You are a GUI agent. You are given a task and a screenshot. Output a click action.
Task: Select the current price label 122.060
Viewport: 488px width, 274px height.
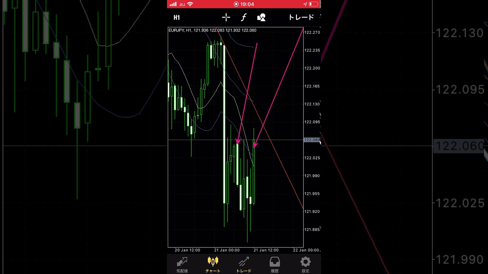click(312, 140)
